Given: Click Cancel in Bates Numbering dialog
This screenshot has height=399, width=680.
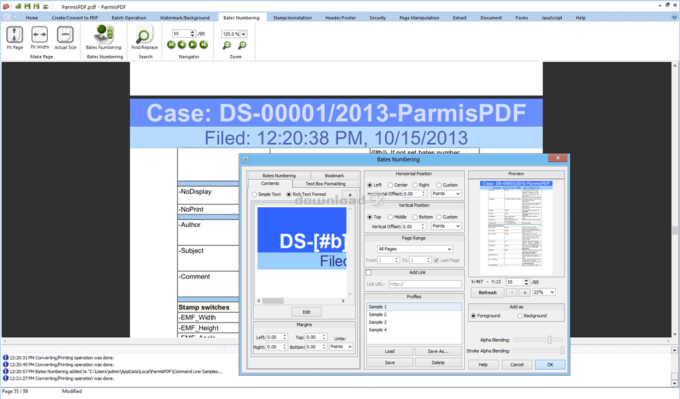Looking at the screenshot, I should (517, 364).
